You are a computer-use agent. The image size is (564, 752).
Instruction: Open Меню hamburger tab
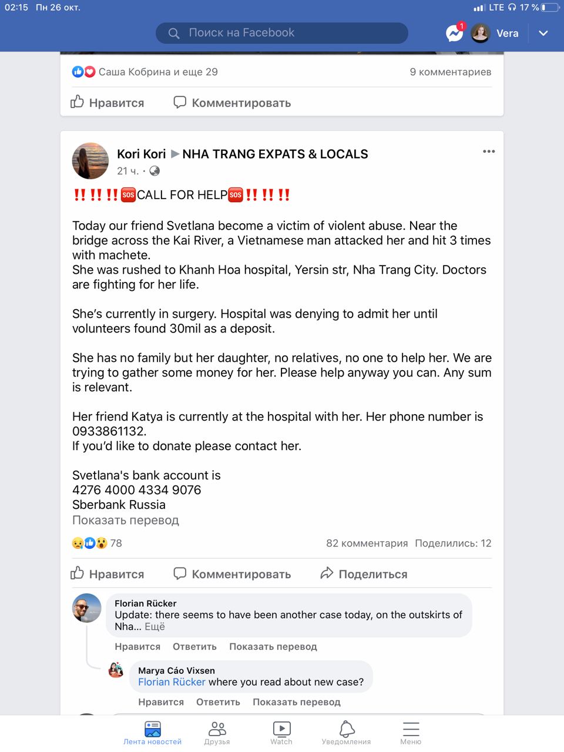pos(411,733)
